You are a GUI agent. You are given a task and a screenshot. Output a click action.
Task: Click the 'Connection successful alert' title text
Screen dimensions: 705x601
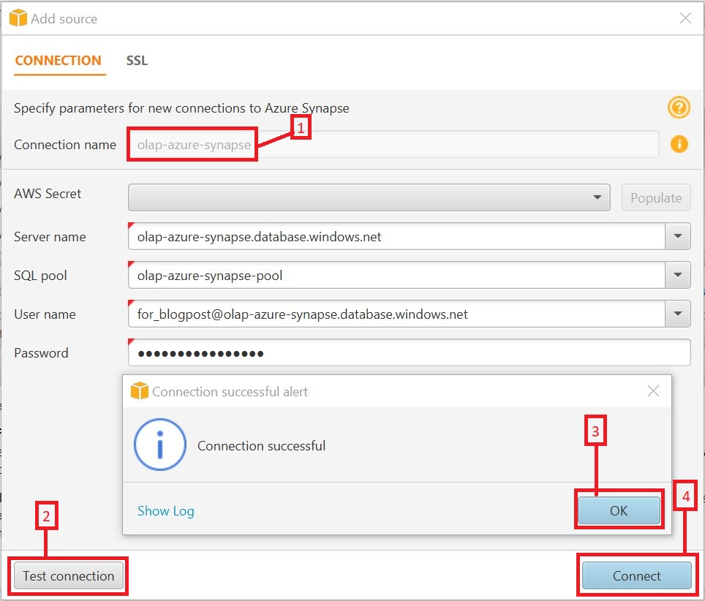click(230, 391)
